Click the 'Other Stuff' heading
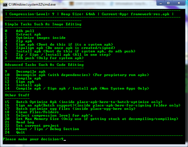The image size is (188, 147). point(17,95)
